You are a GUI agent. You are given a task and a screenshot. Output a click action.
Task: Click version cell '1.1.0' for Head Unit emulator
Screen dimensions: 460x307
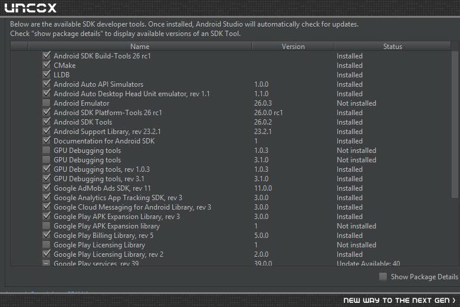click(261, 94)
